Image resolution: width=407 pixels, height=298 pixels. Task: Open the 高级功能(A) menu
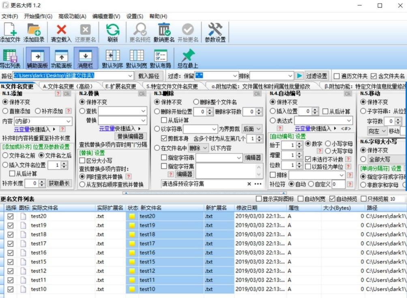pos(72,17)
